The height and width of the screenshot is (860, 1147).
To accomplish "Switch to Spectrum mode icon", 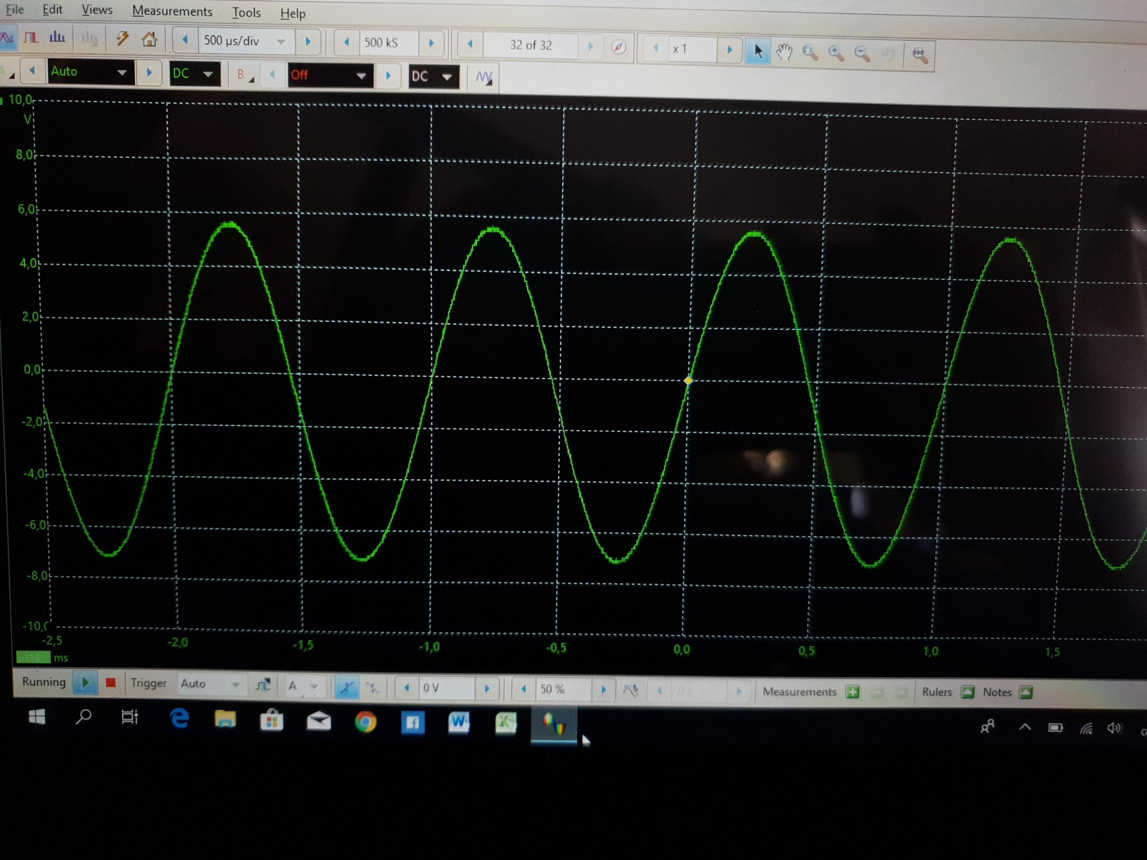I will [x=57, y=37].
